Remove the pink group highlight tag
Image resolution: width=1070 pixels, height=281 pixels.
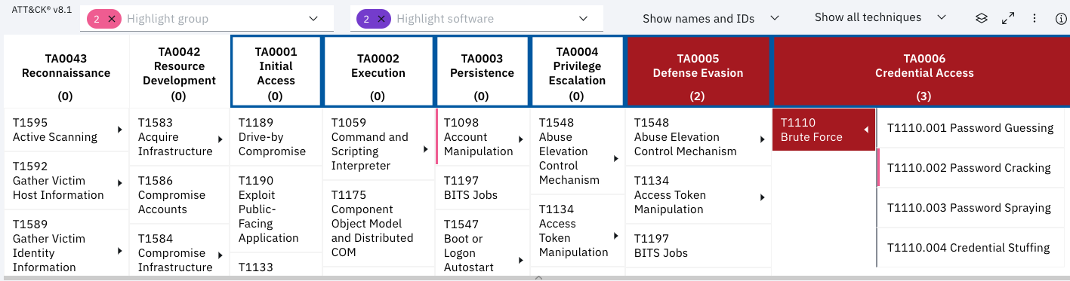coord(111,19)
